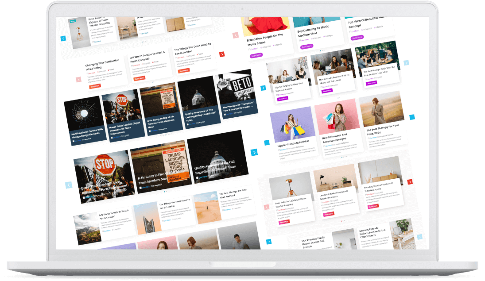Click active pagination dot under music cards carousel
Image resolution: width=485 pixels, height=281 pixels.
coord(321,50)
